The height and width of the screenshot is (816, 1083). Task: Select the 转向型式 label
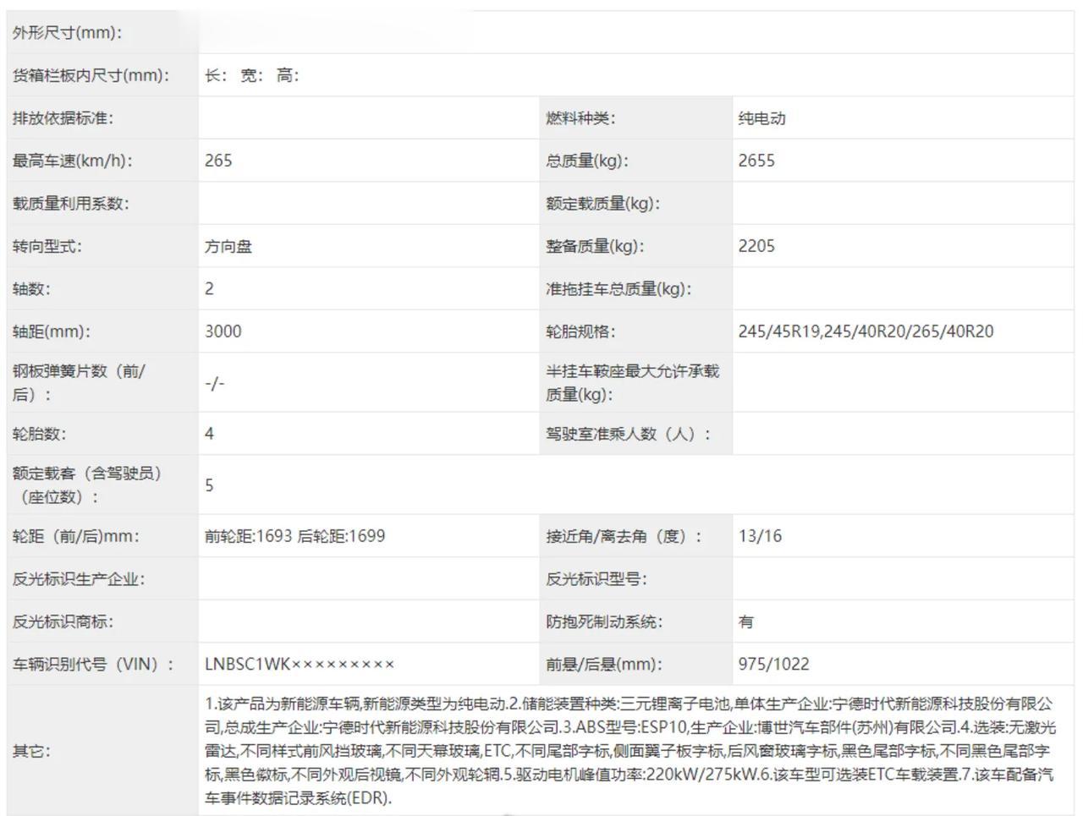click(47, 246)
